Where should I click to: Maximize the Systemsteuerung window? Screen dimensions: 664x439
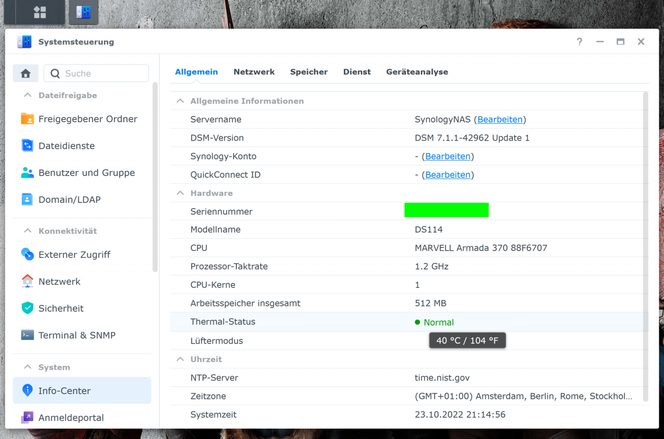[620, 42]
